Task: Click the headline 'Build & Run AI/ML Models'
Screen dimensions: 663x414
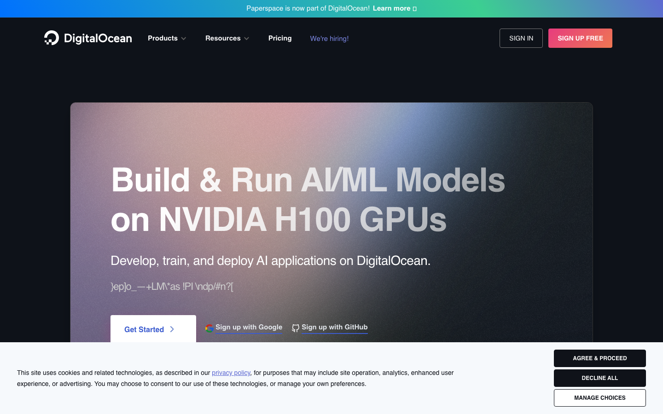Action: (308, 180)
